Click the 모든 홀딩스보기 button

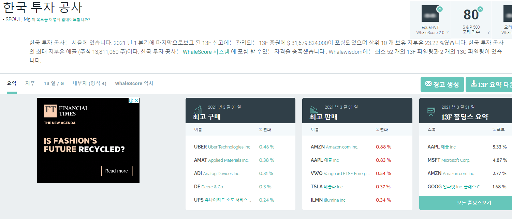point(465,203)
